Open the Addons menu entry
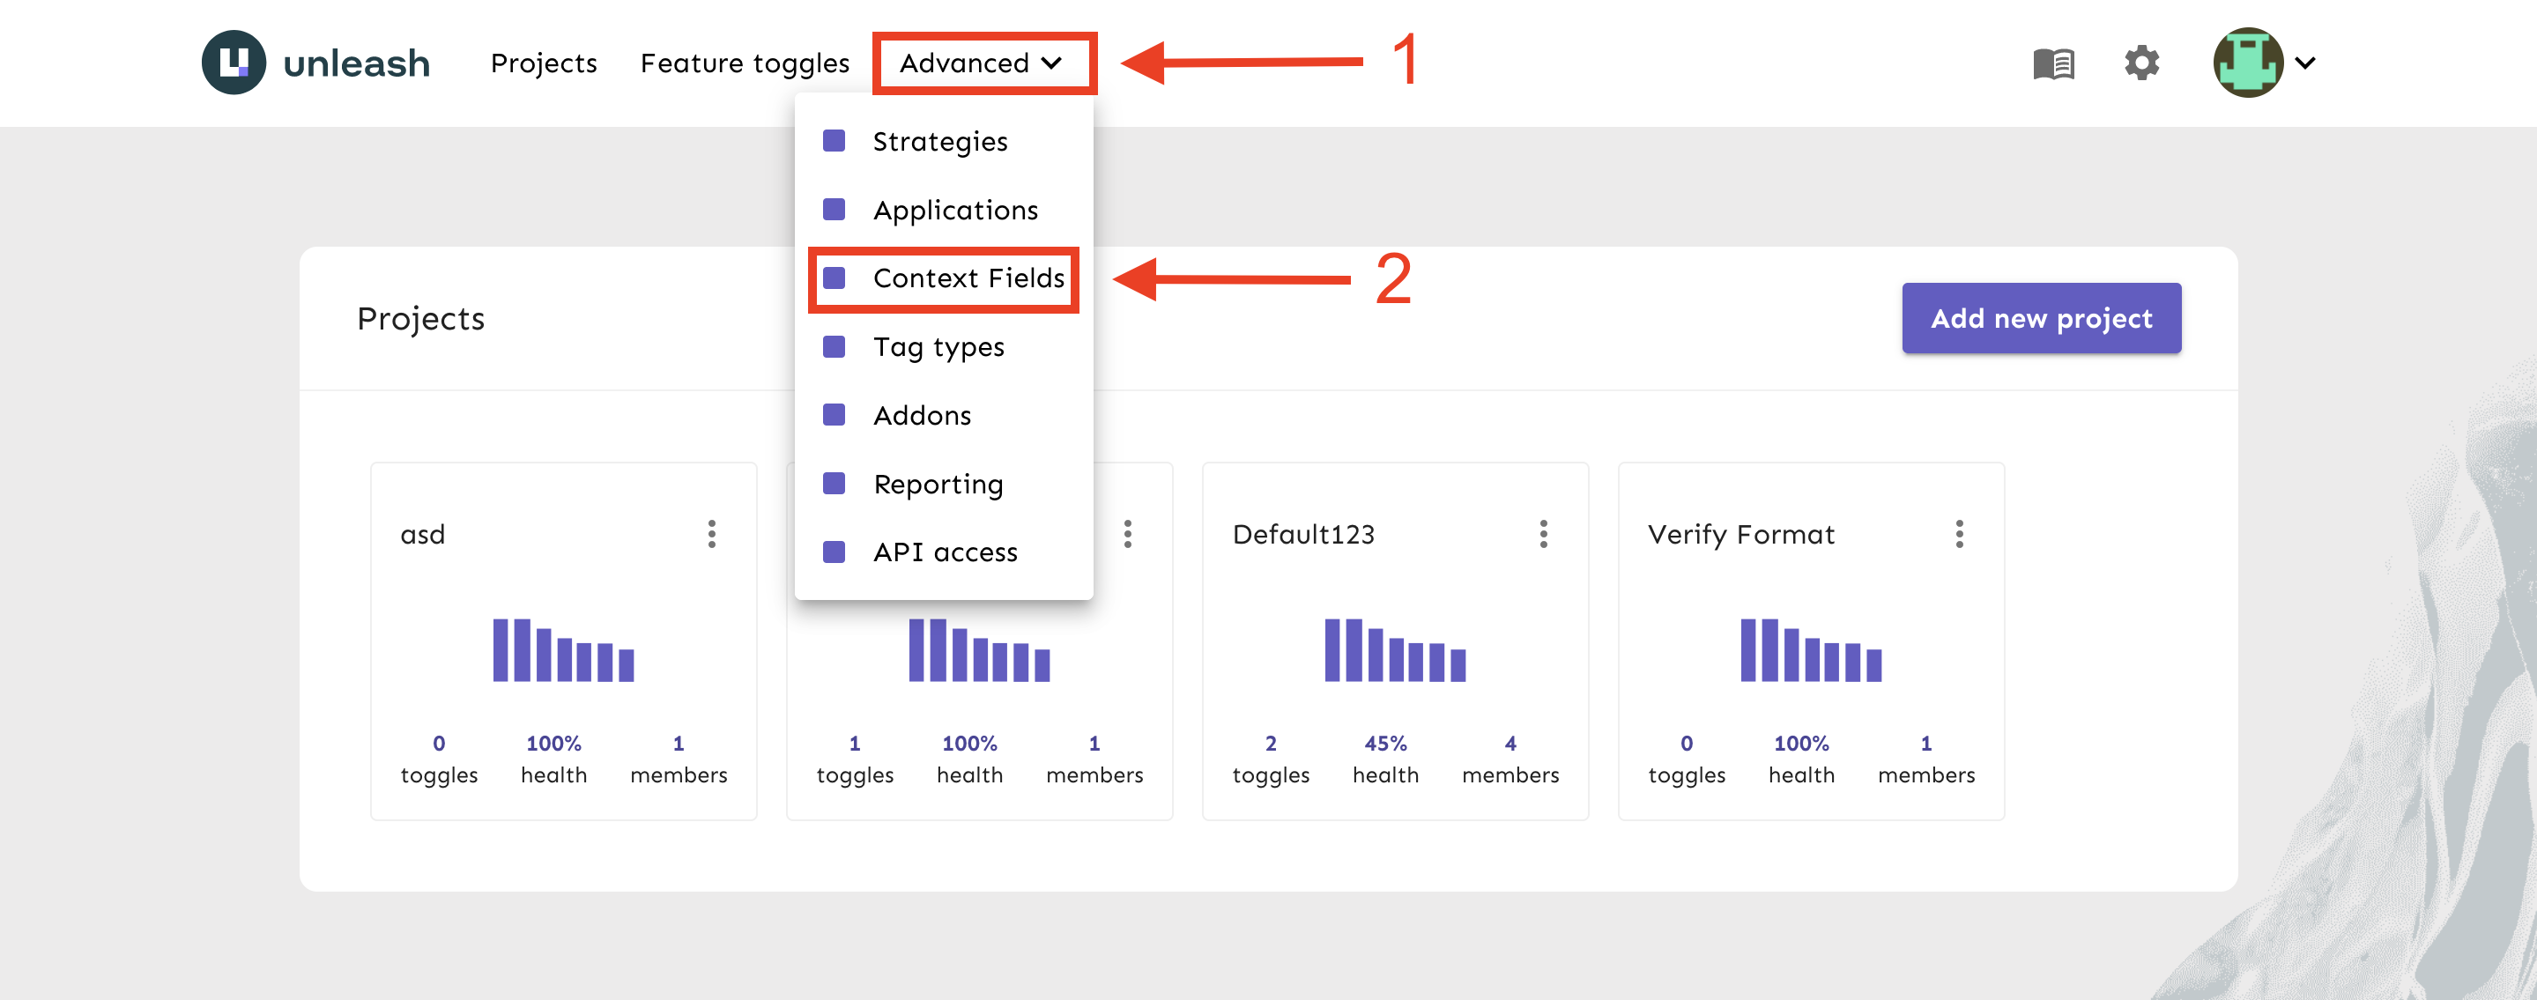Image resolution: width=2537 pixels, height=1000 pixels. pyautogui.click(x=922, y=415)
